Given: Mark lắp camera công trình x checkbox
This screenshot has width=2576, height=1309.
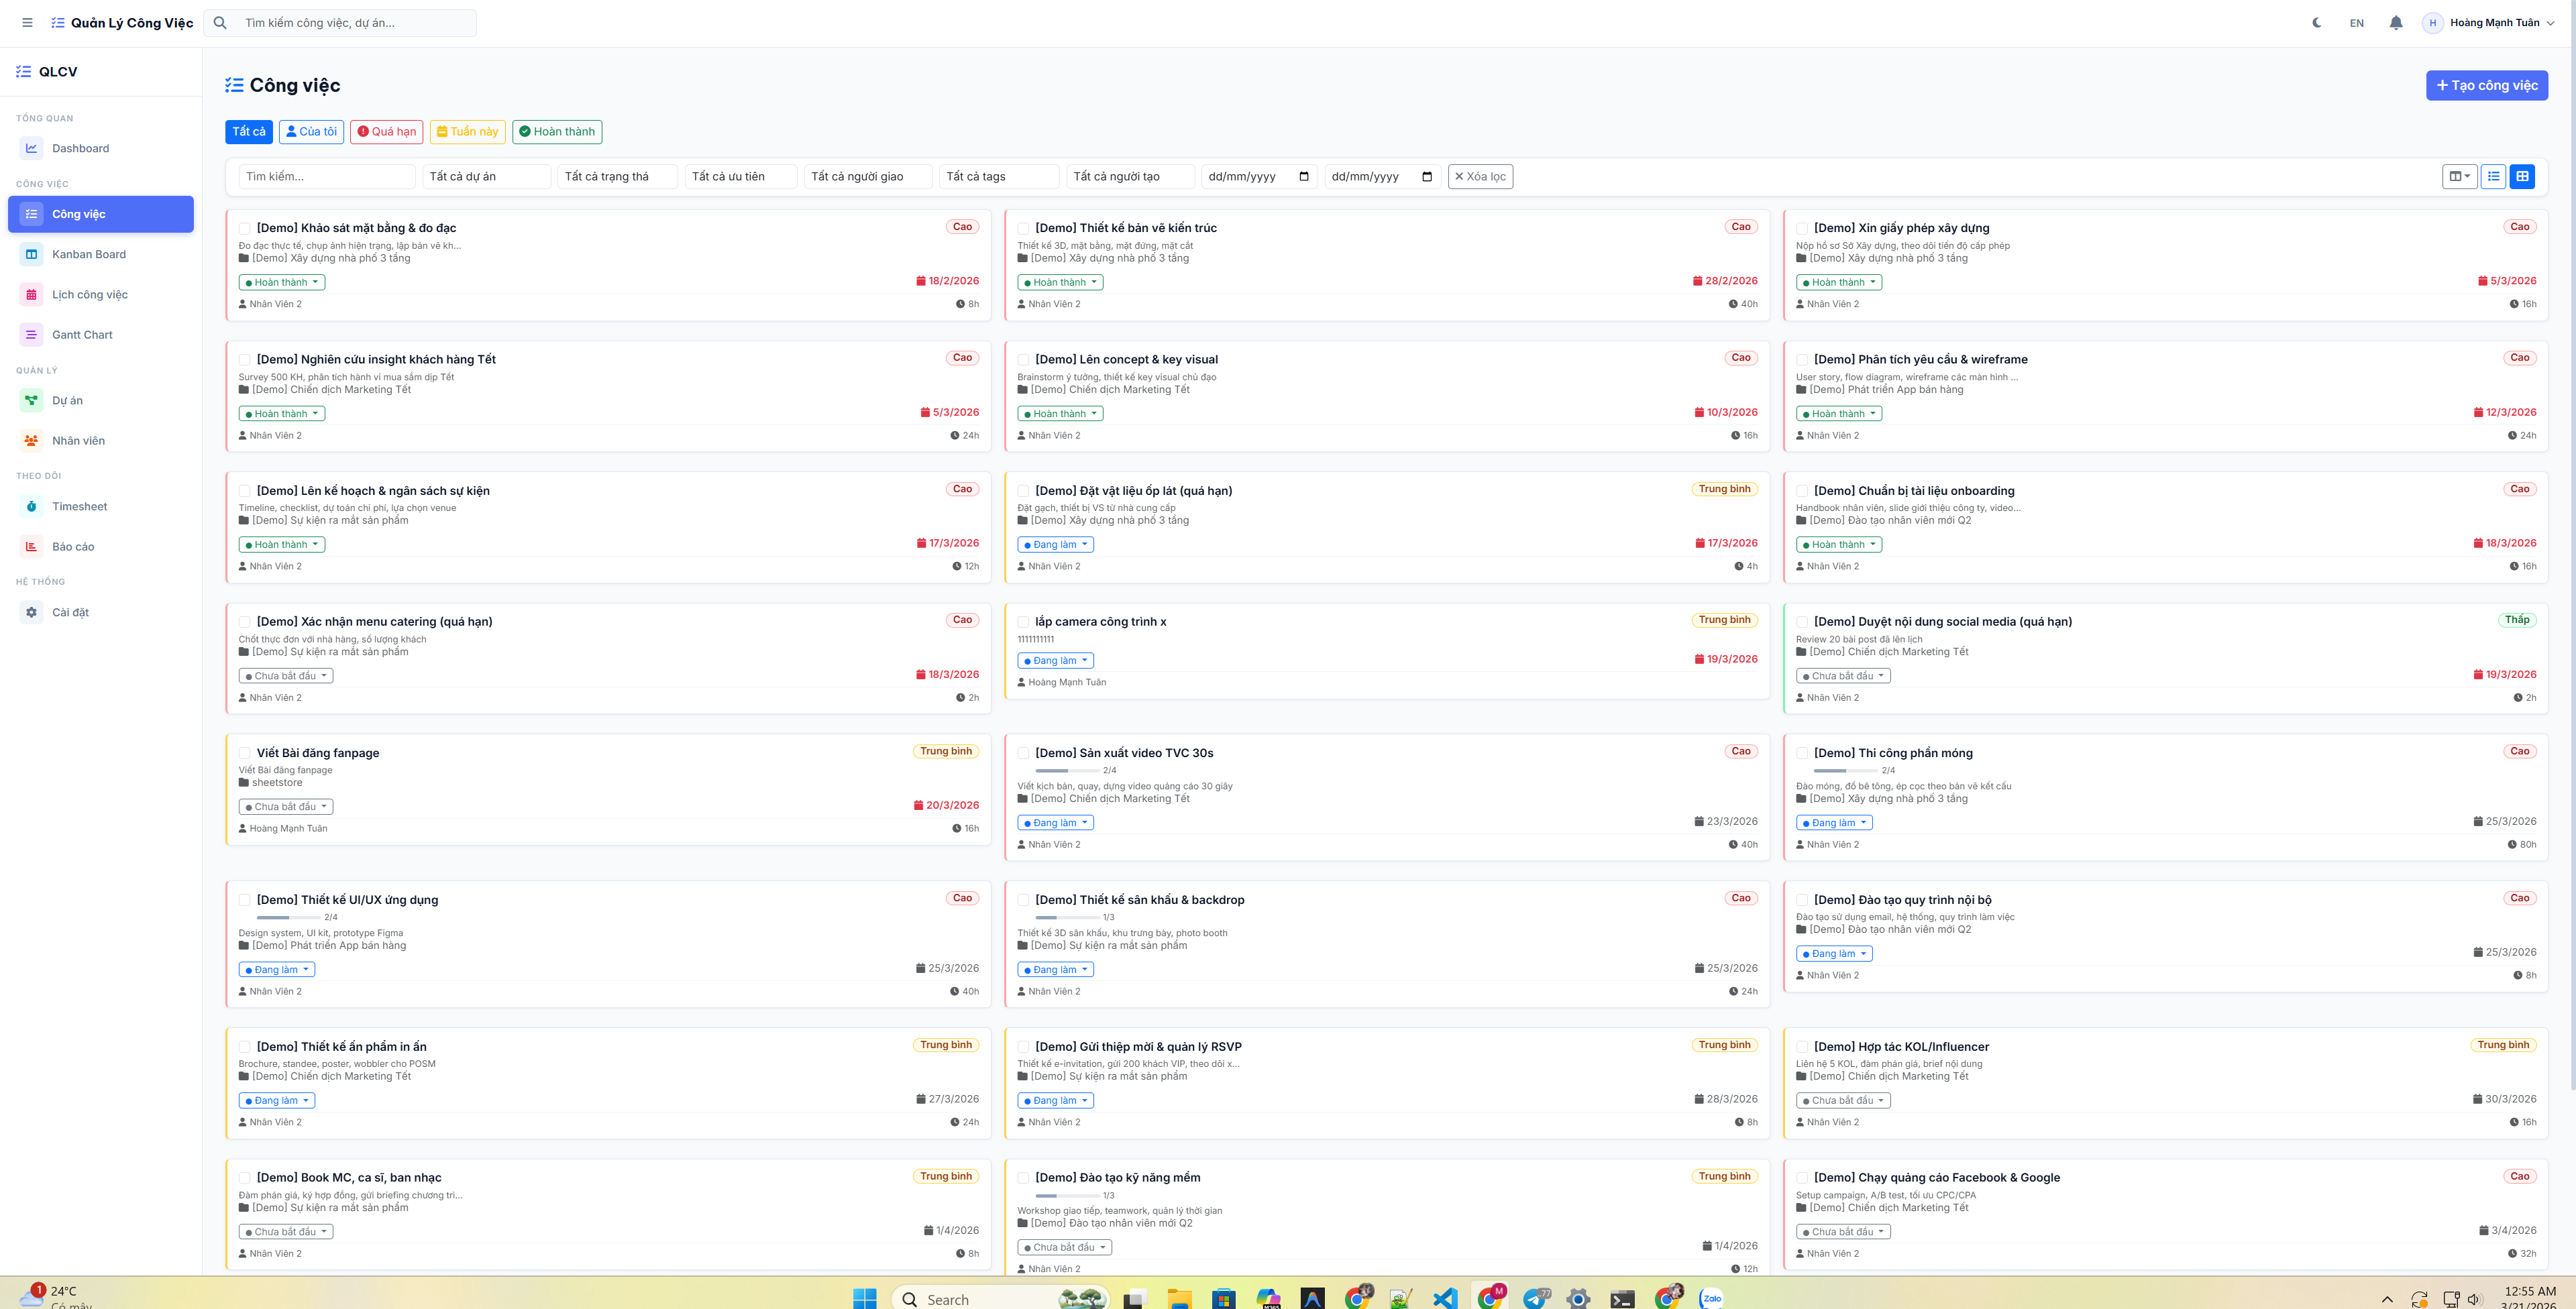Looking at the screenshot, I should (1023, 623).
